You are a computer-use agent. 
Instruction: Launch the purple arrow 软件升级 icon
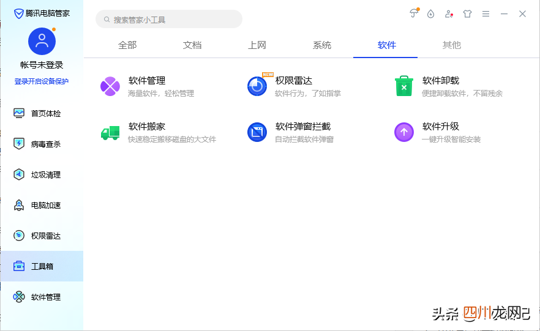point(404,132)
